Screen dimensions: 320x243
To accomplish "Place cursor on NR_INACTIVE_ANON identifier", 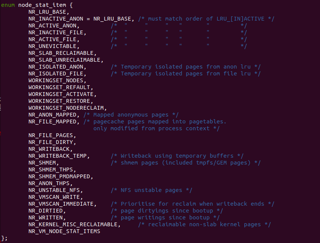I will (x=56, y=19).
